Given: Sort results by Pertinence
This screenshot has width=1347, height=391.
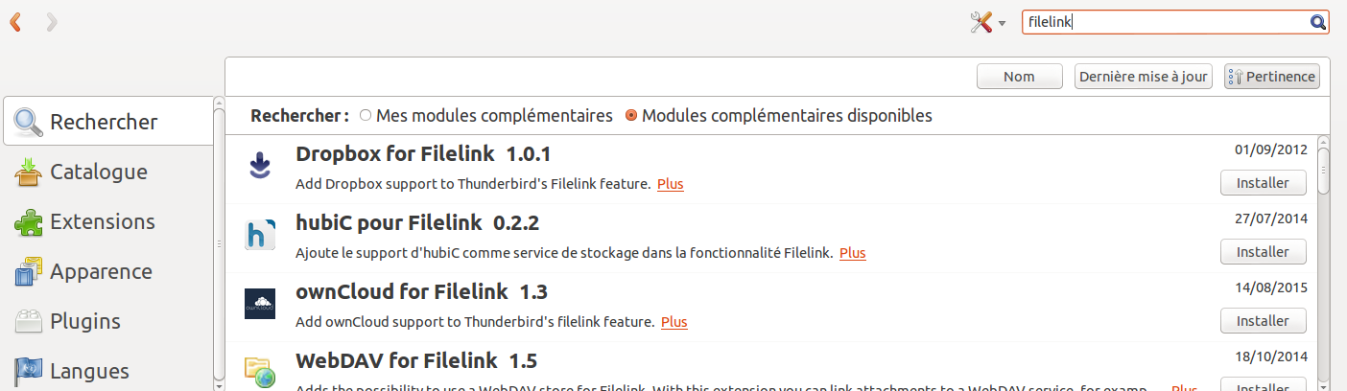Looking at the screenshot, I should (1272, 77).
